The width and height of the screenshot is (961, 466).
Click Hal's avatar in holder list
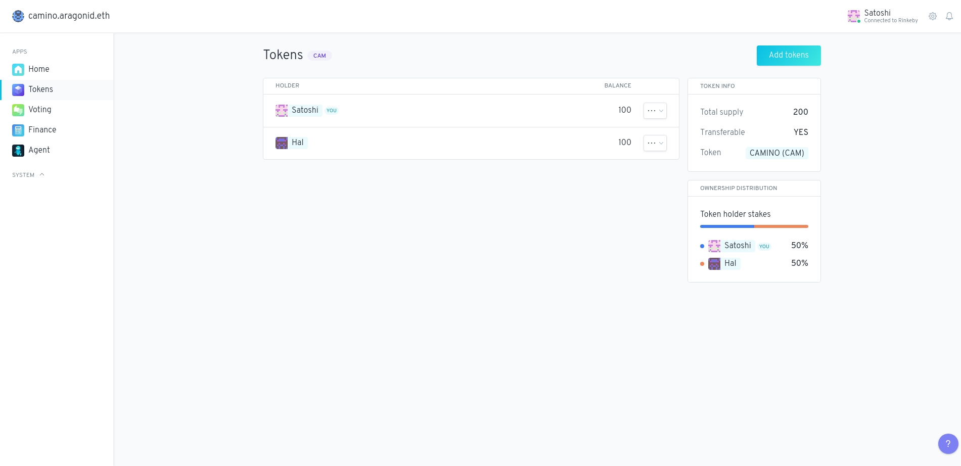[282, 143]
